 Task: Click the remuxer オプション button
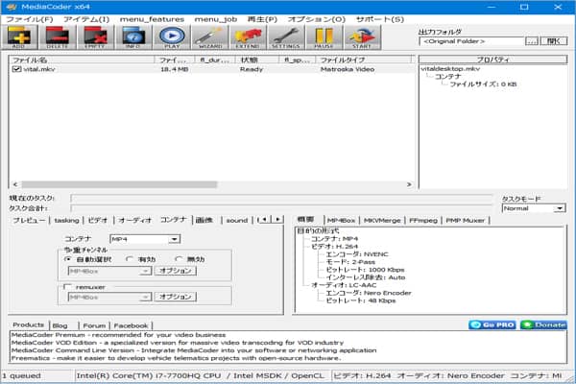pos(176,297)
